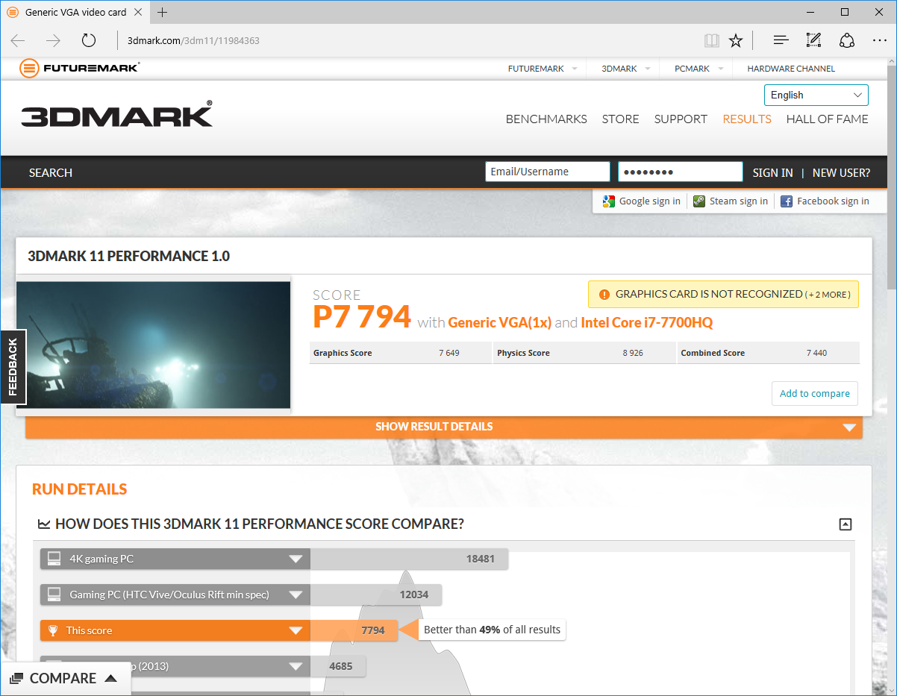Click SIGN IN
This screenshot has height=696, width=897.
tap(772, 172)
